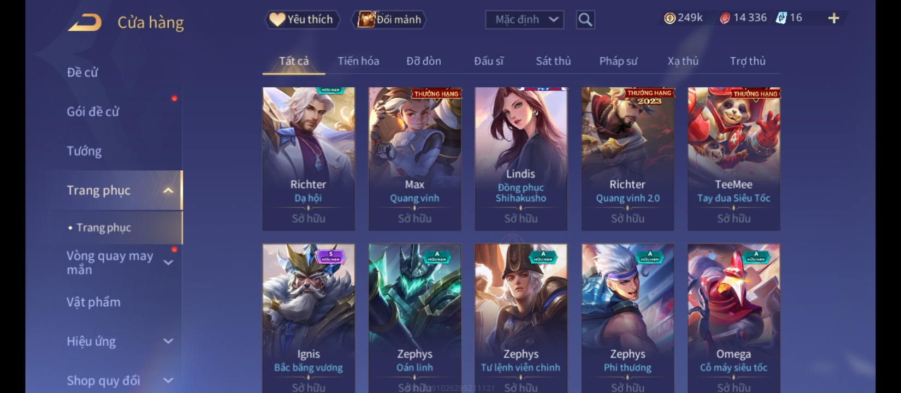
Task: Open Đổi mảnh fragment exchange
Action: point(390,20)
